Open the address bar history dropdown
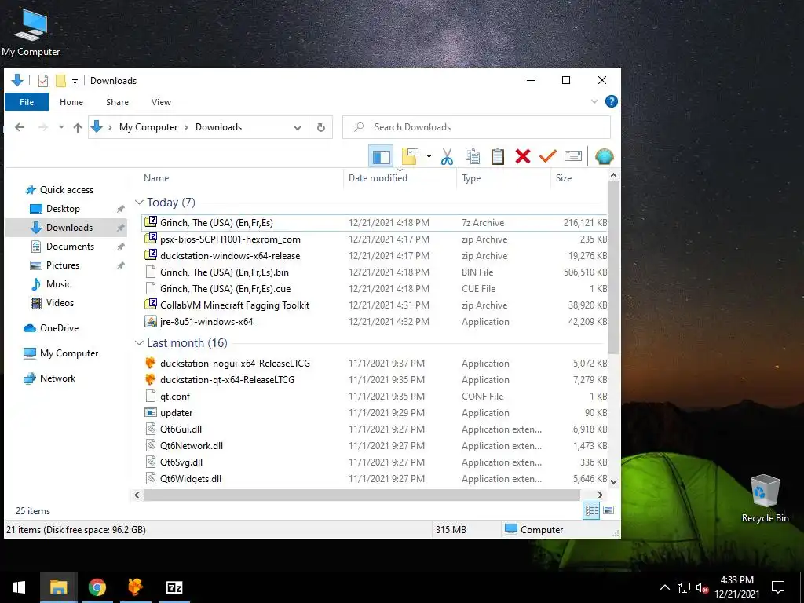The image size is (804, 603). tap(298, 128)
